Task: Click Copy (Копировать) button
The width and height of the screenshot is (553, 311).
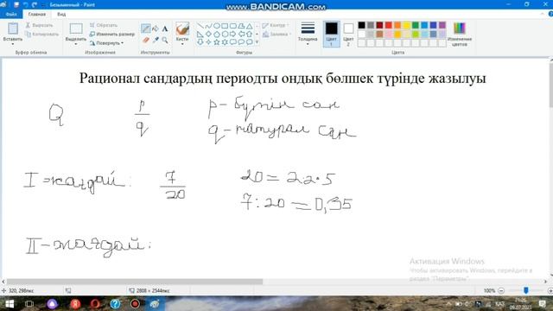Action: pyautogui.click(x=42, y=35)
